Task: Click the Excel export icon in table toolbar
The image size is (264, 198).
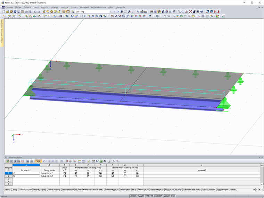Action: point(101,161)
